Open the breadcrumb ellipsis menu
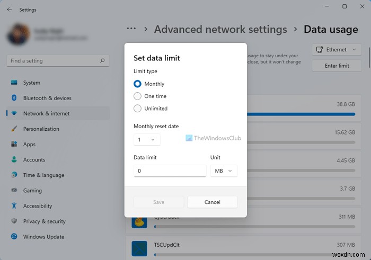Screen dimensions: 371x260 click(x=131, y=29)
